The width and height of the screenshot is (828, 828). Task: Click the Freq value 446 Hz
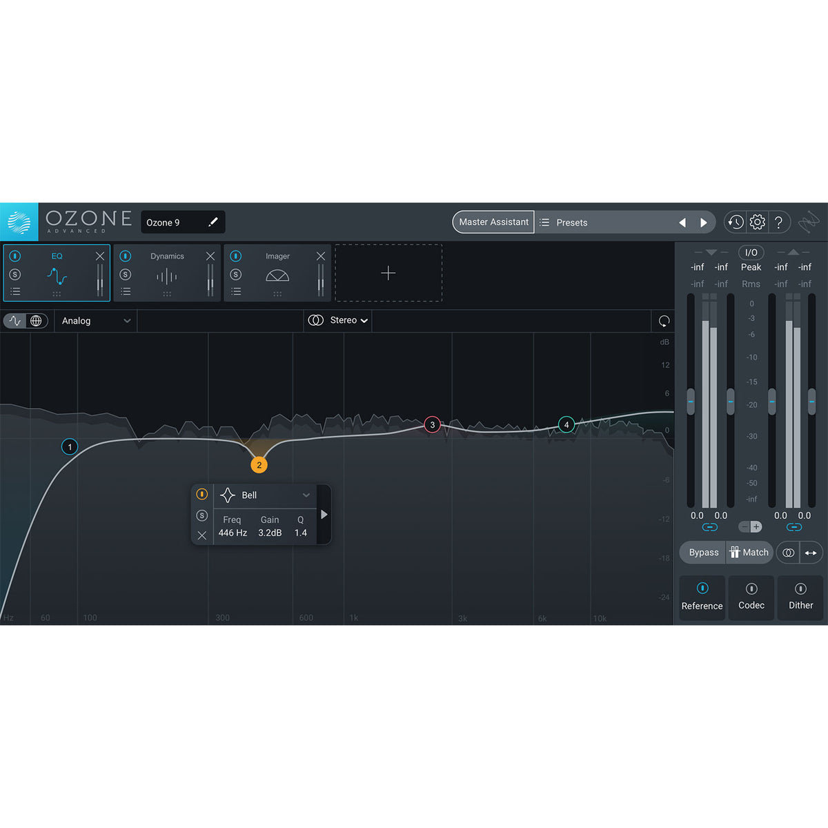point(233,533)
